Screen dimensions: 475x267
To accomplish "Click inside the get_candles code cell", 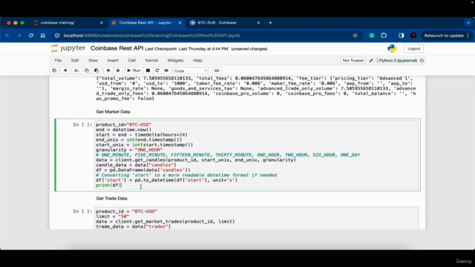I will point(256,155).
